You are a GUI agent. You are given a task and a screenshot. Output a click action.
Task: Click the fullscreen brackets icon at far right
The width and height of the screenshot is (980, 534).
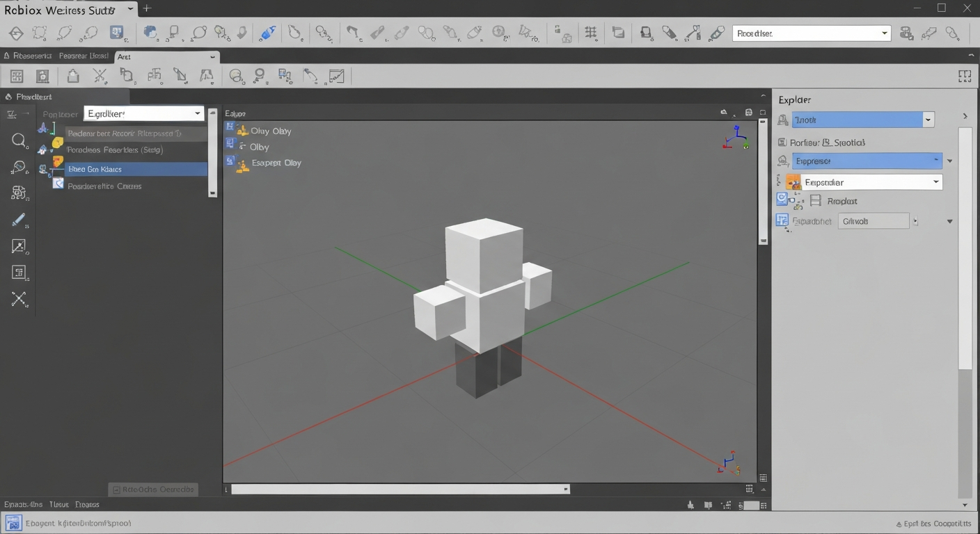click(965, 76)
